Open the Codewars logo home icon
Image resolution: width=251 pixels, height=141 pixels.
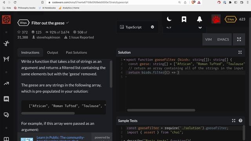coord(6,20)
